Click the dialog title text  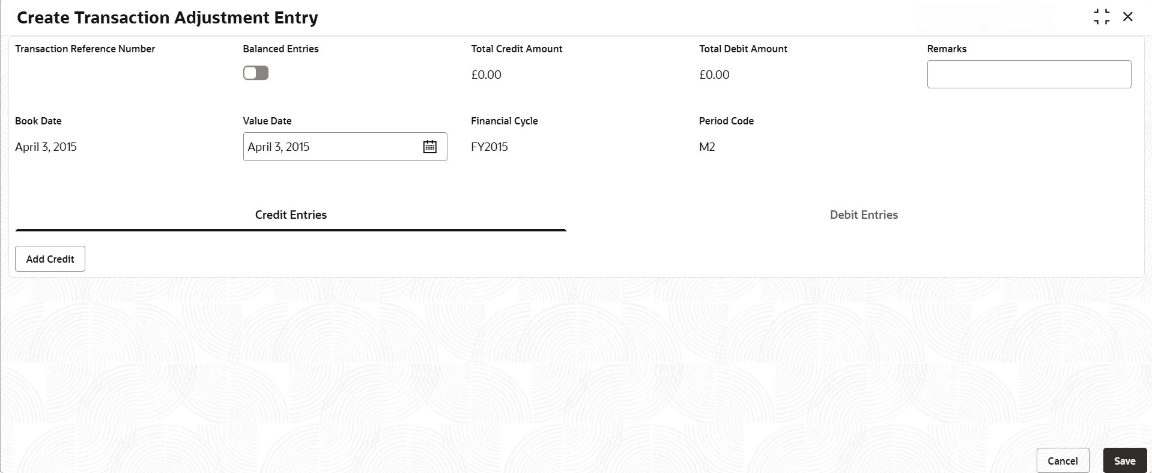tap(167, 18)
